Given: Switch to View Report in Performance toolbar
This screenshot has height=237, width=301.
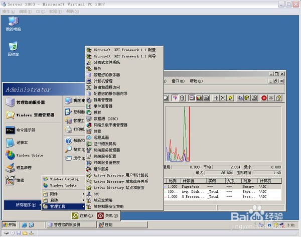Looking at the screenshot, I should (x=206, y=98).
